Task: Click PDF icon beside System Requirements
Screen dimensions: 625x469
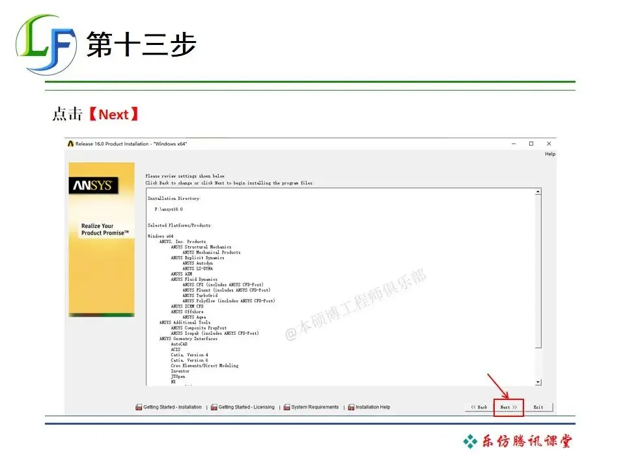Action: pos(286,407)
